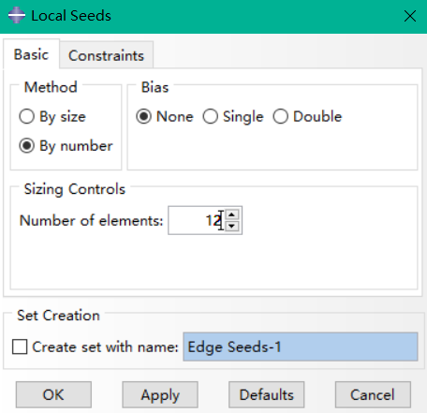427x413 pixels.
Task: Click into the Number of elements field
Action: pos(197,220)
